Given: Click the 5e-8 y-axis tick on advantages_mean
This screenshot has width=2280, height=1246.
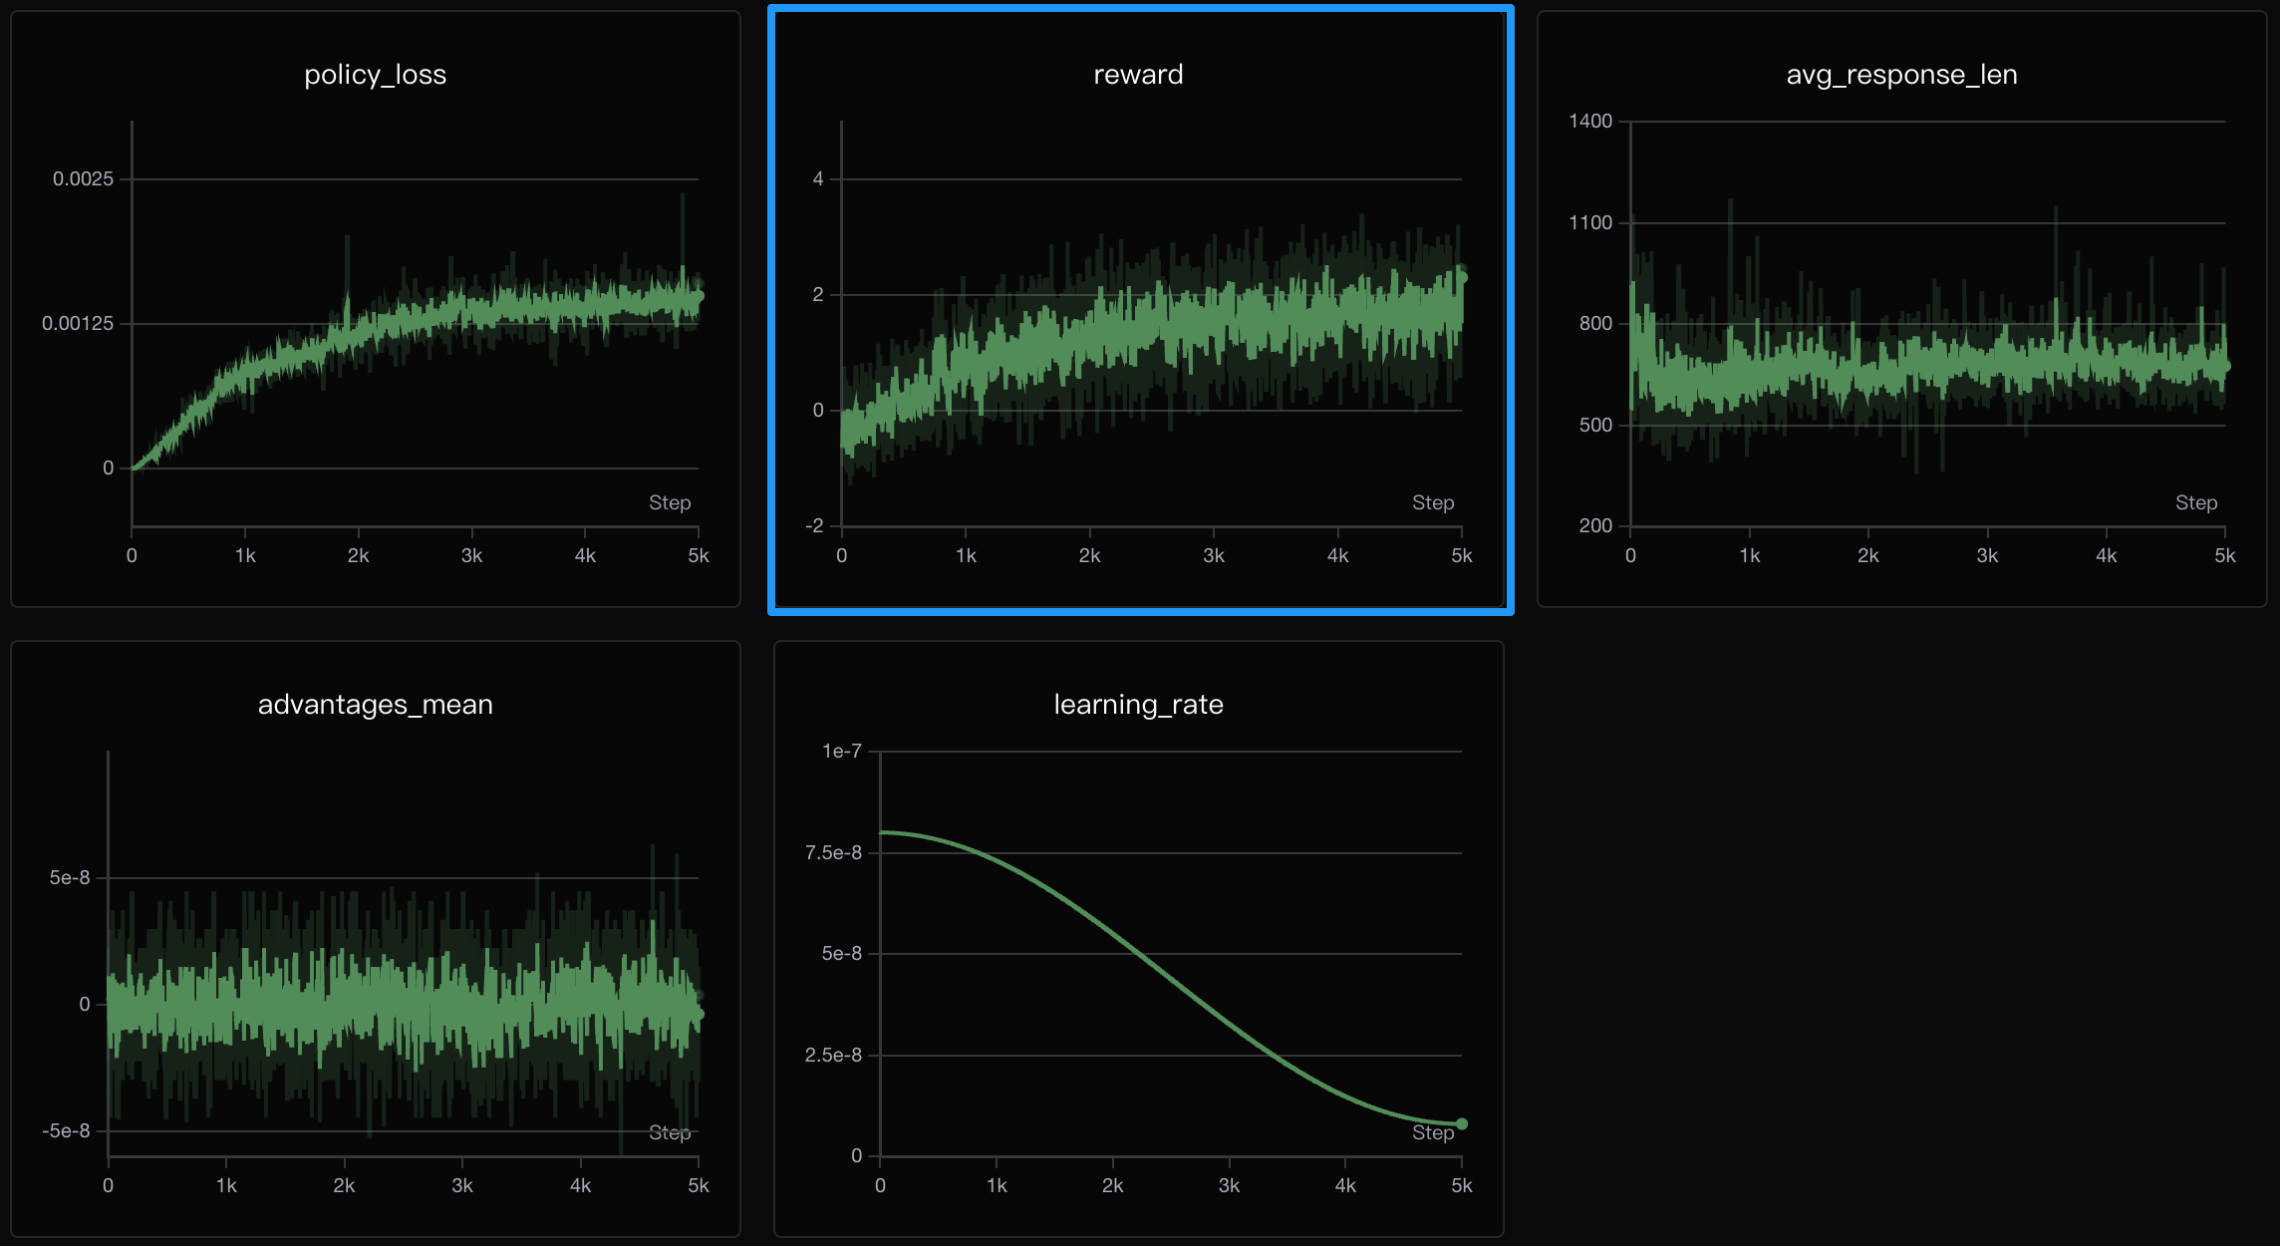Looking at the screenshot, I should (70, 878).
